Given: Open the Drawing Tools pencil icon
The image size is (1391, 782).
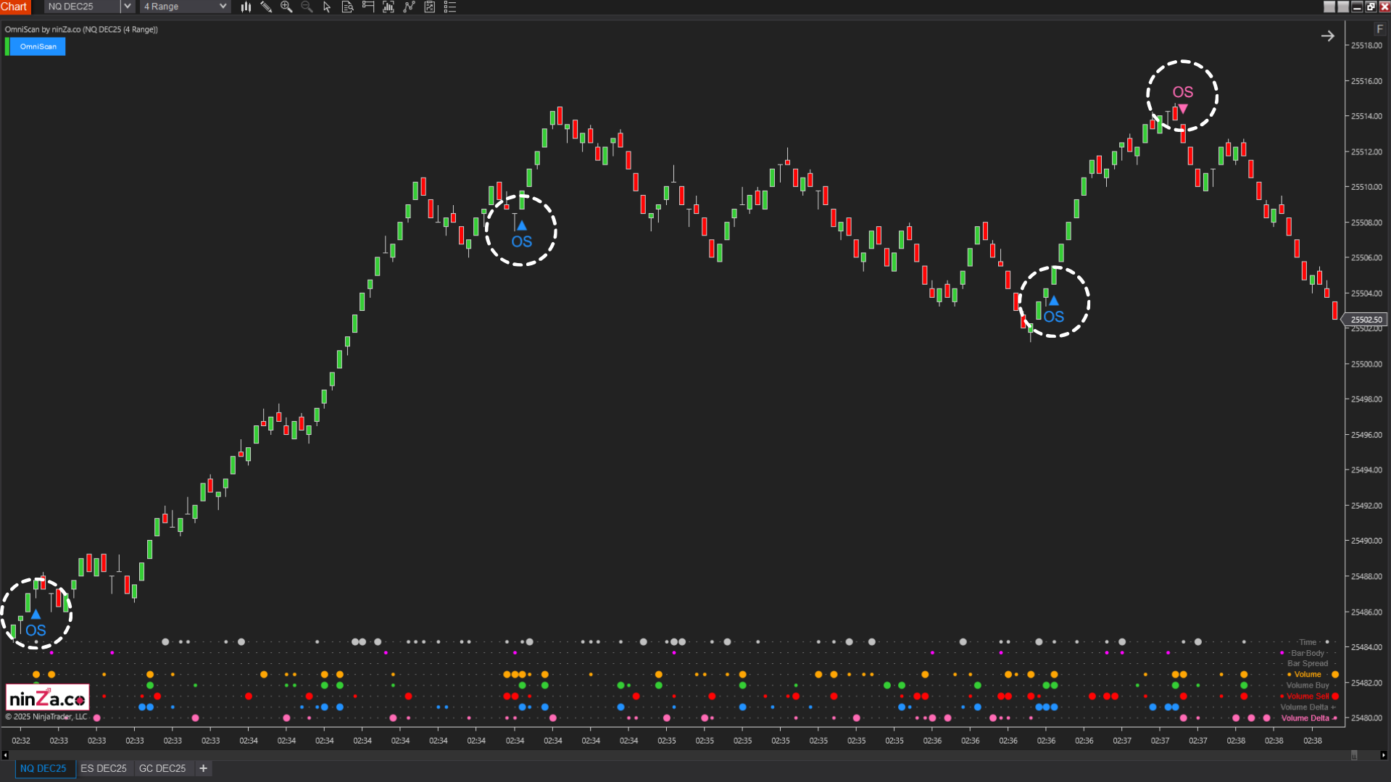Looking at the screenshot, I should point(266,7).
